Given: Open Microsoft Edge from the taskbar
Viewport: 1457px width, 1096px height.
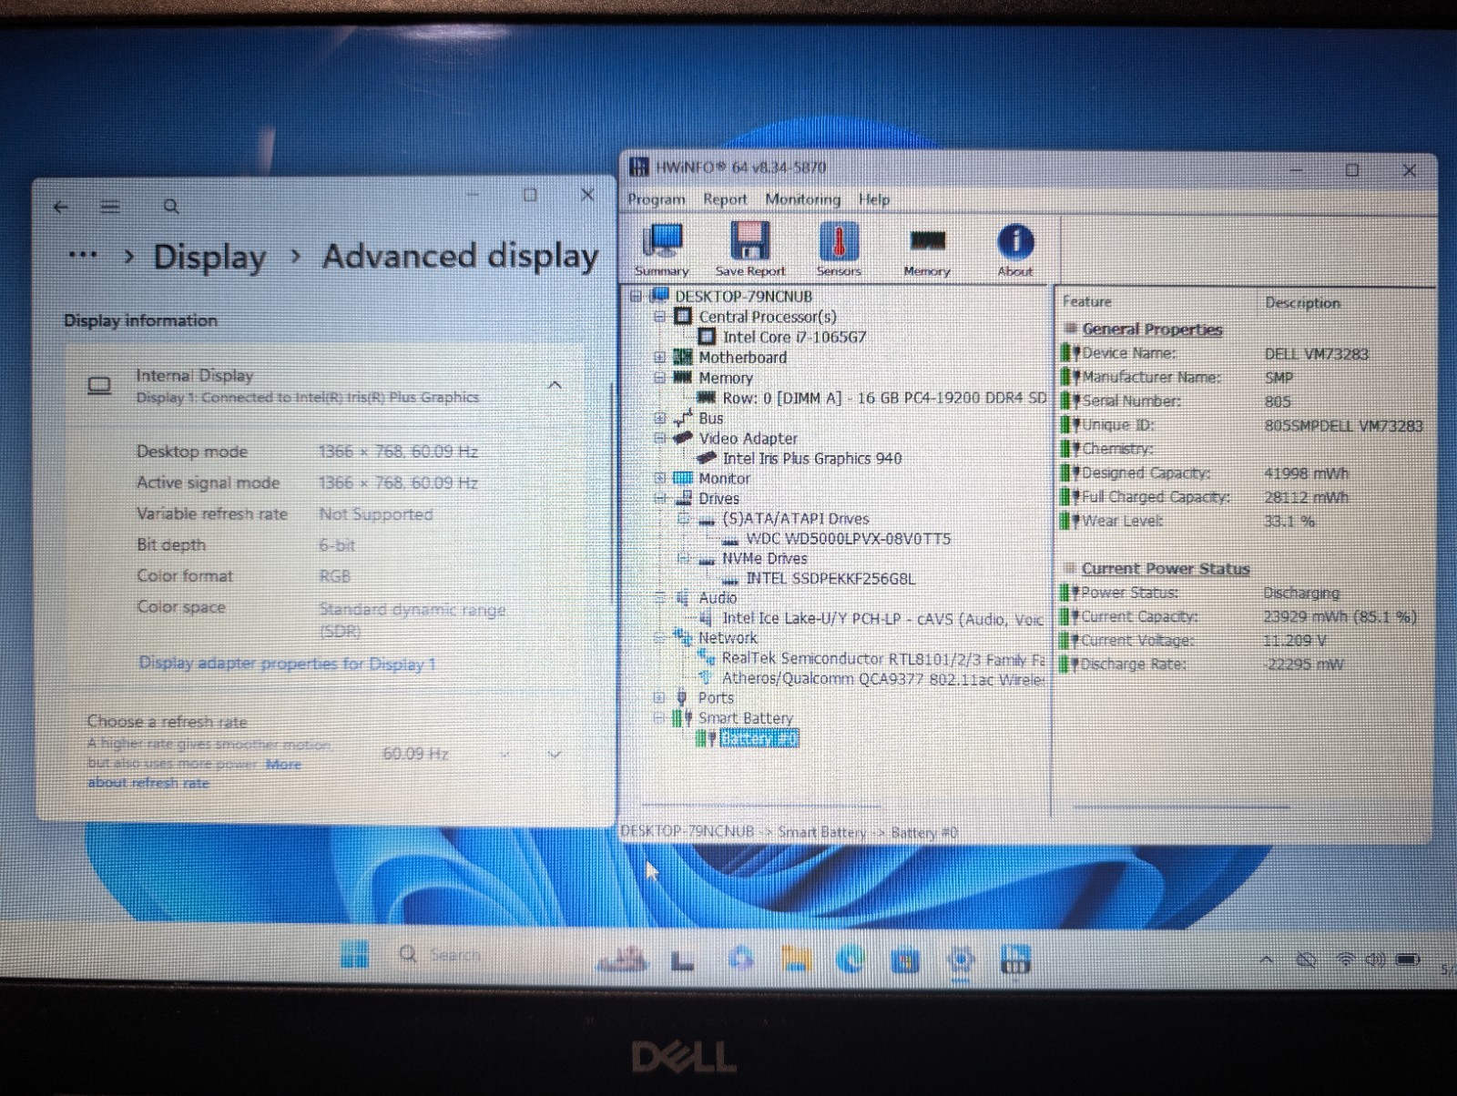Looking at the screenshot, I should pos(851,959).
